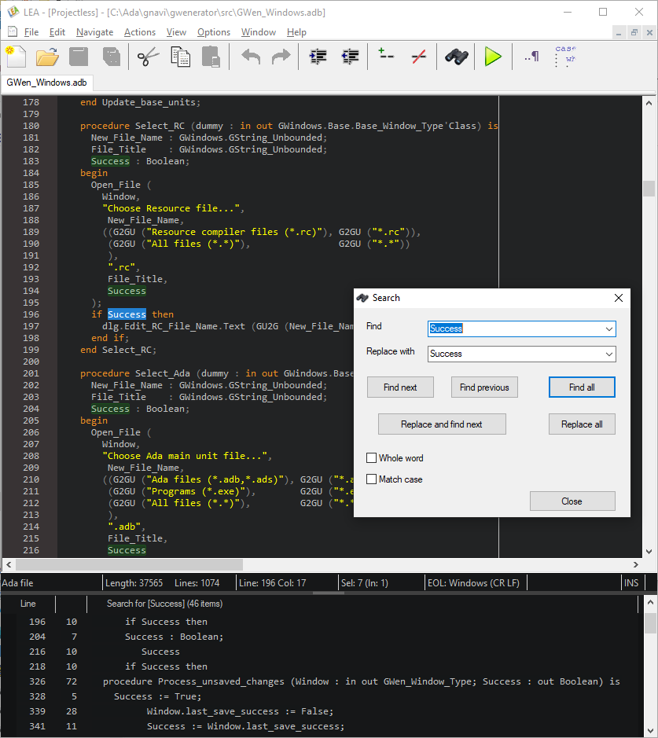Open the case change tool icon
The height and width of the screenshot is (738, 658).
click(x=564, y=54)
